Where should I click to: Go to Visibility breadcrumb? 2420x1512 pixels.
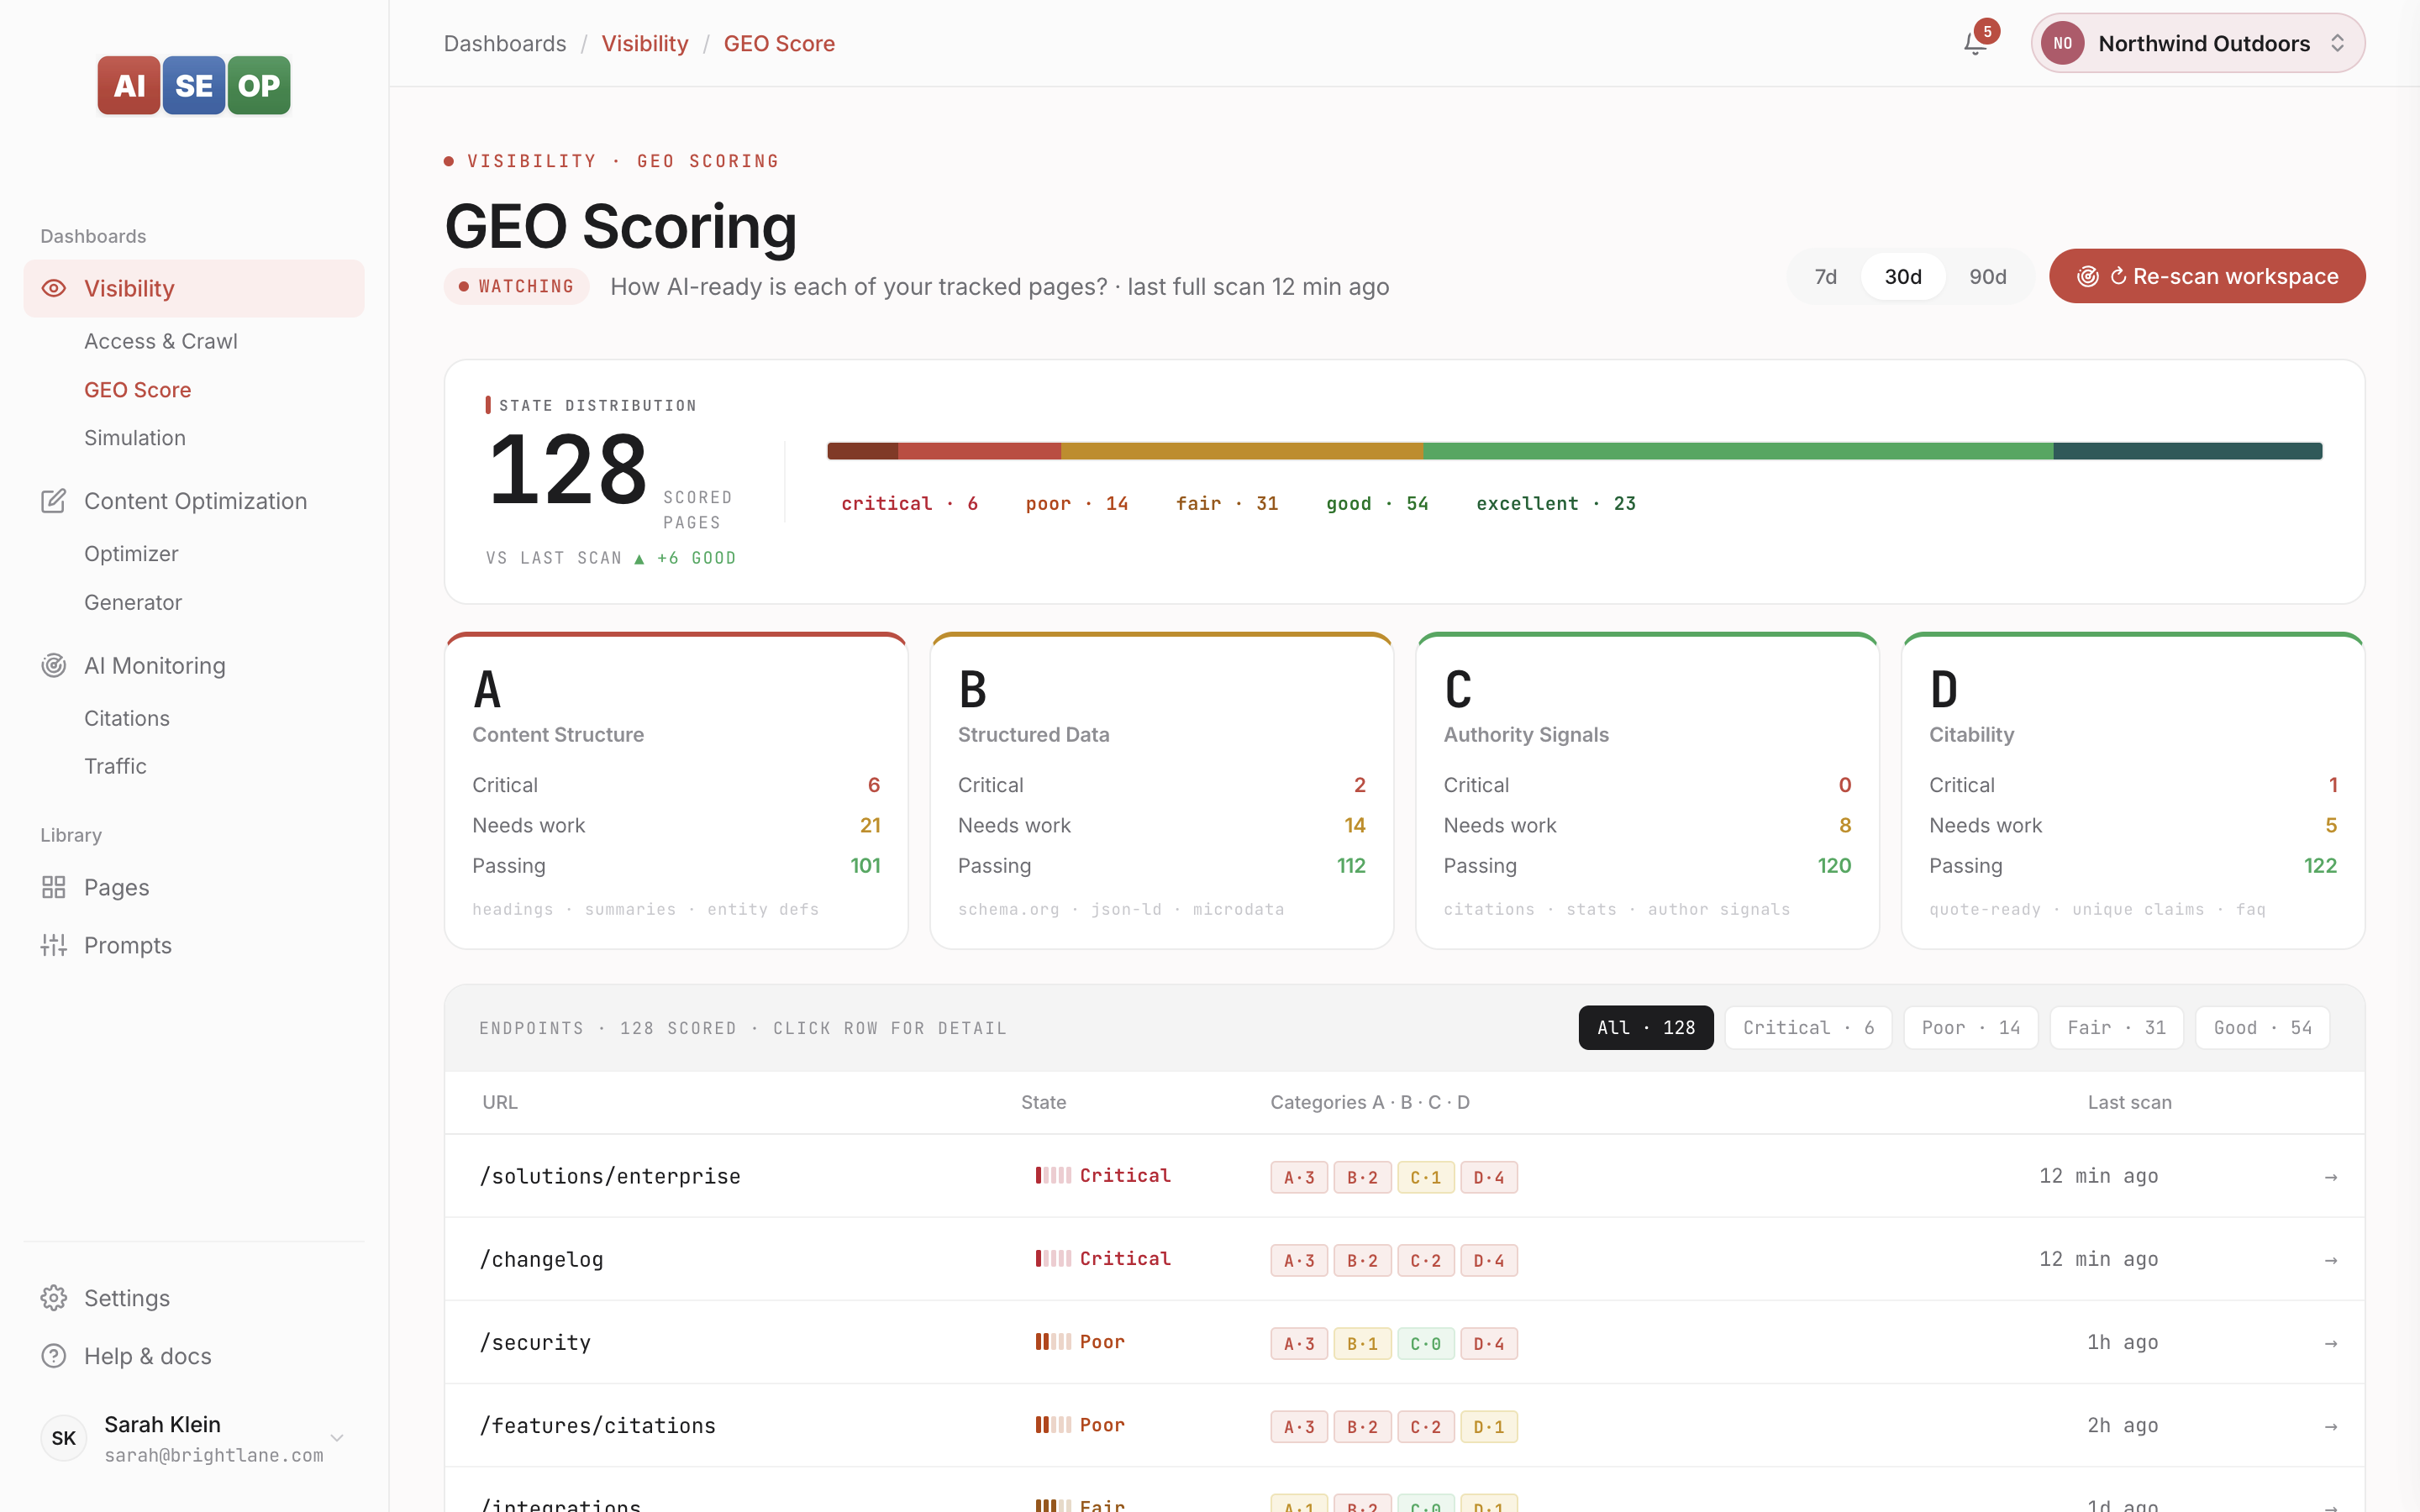pyautogui.click(x=645, y=43)
